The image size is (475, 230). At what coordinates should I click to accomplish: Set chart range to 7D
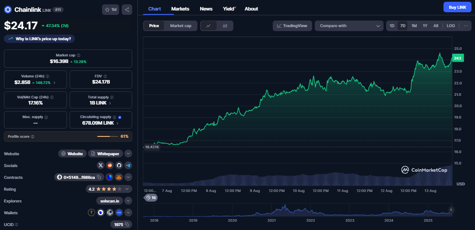click(403, 26)
